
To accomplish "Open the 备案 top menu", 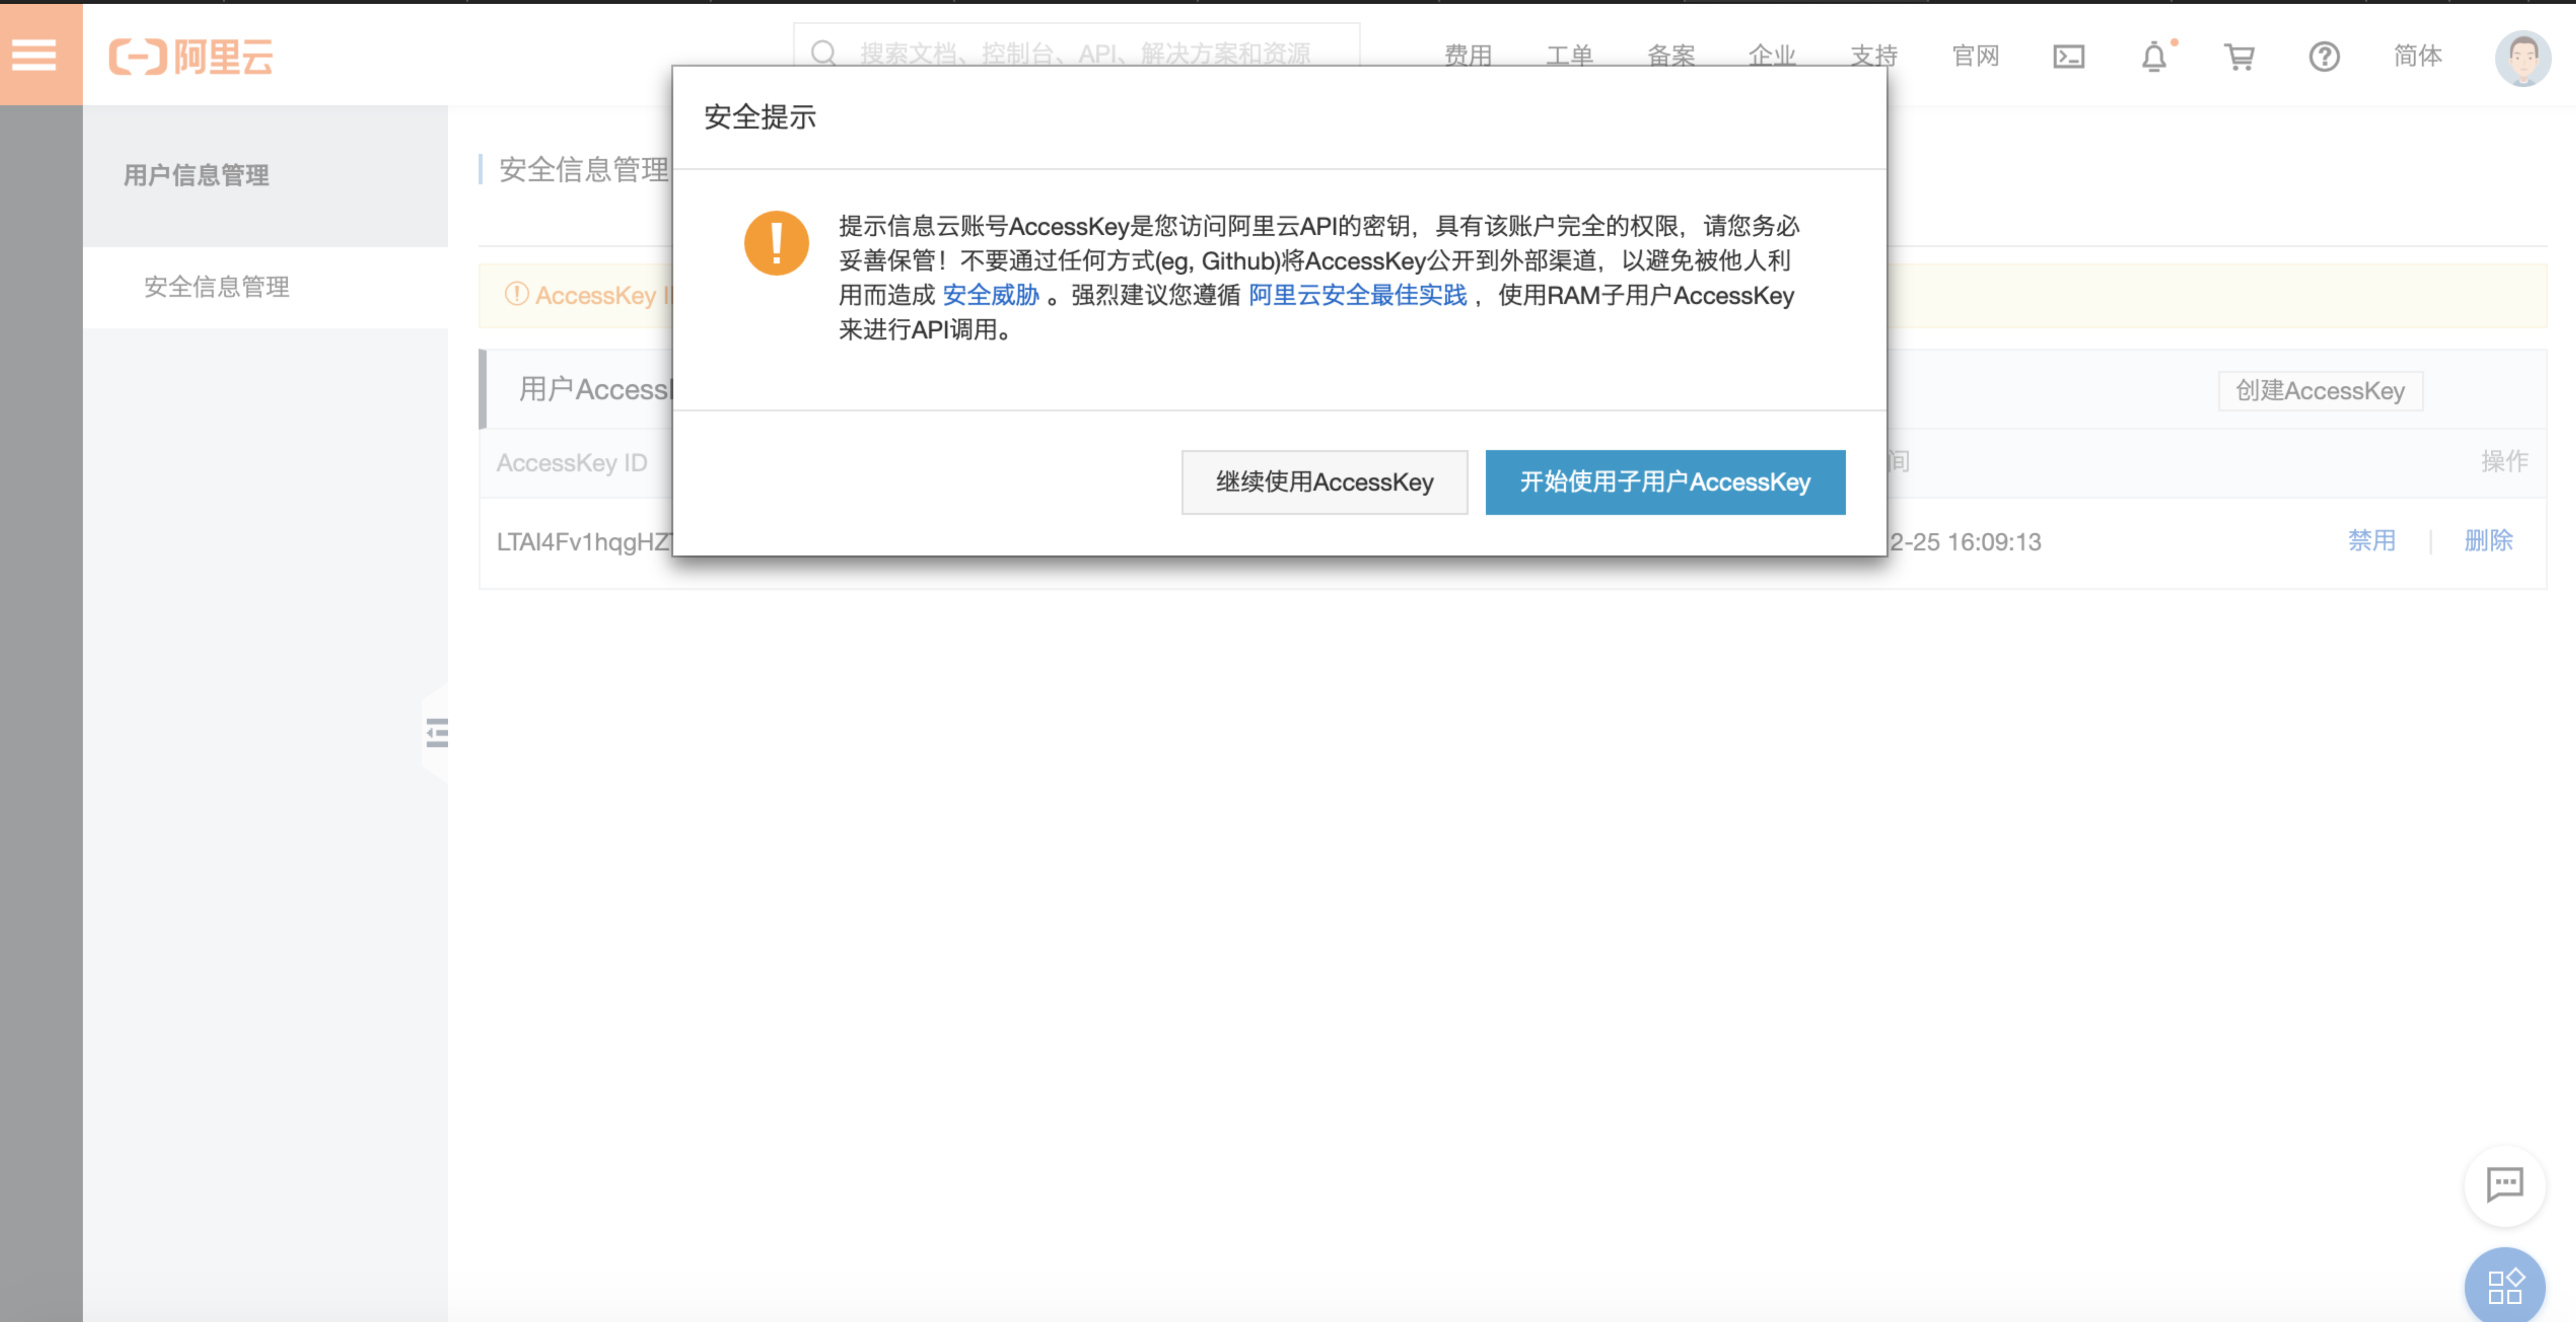I will point(1671,56).
